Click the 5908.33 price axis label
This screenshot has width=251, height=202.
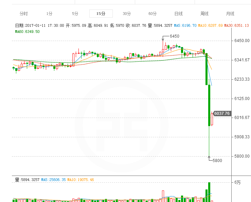(x=242, y=137)
